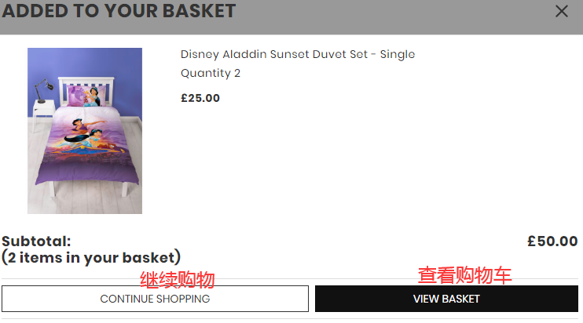Click the white bedside table in the photo
The image size is (583, 323).
[x=44, y=108]
